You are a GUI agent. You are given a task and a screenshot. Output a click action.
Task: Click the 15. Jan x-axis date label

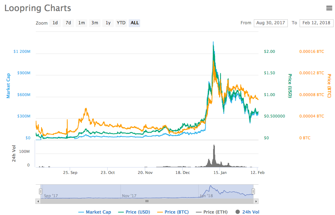coord(220,172)
